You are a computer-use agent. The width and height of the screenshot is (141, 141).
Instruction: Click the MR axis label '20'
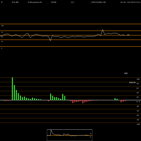pos(138,97)
